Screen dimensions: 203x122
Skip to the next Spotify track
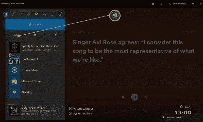point(146,97)
